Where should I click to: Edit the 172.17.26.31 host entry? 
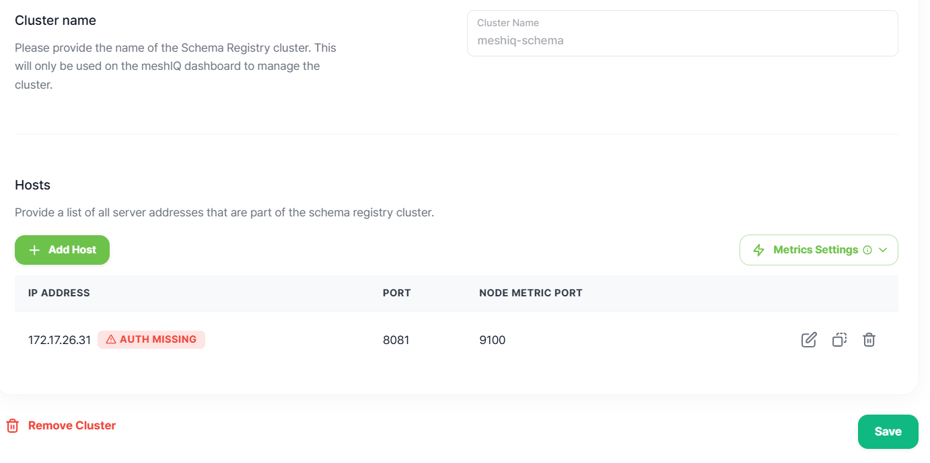tap(809, 340)
